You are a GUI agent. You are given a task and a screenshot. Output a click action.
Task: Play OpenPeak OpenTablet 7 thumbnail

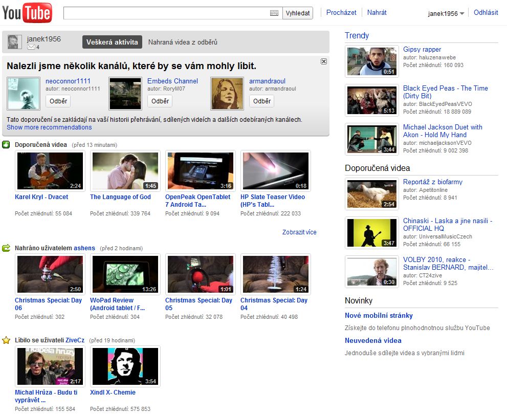coord(201,171)
